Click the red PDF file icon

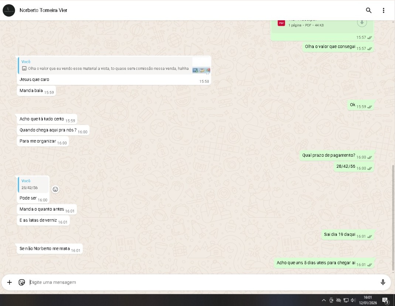point(281,23)
